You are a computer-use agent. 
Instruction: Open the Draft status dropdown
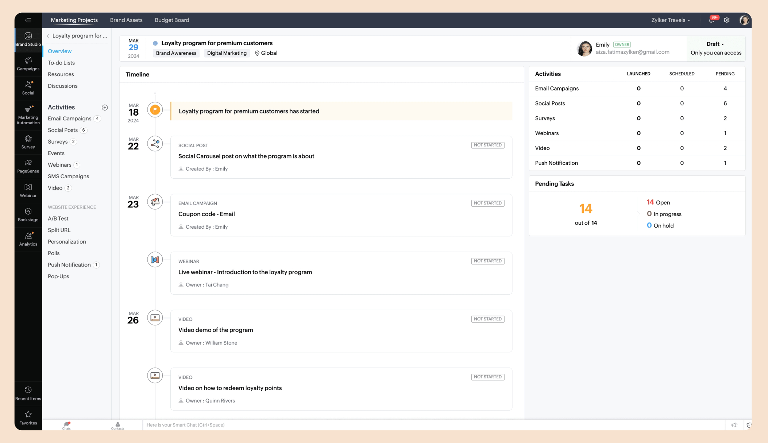click(715, 44)
